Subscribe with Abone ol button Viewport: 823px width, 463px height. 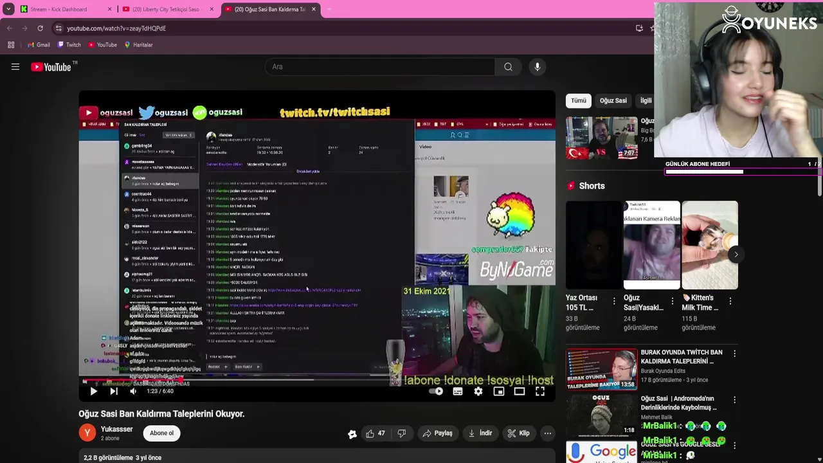click(x=162, y=433)
